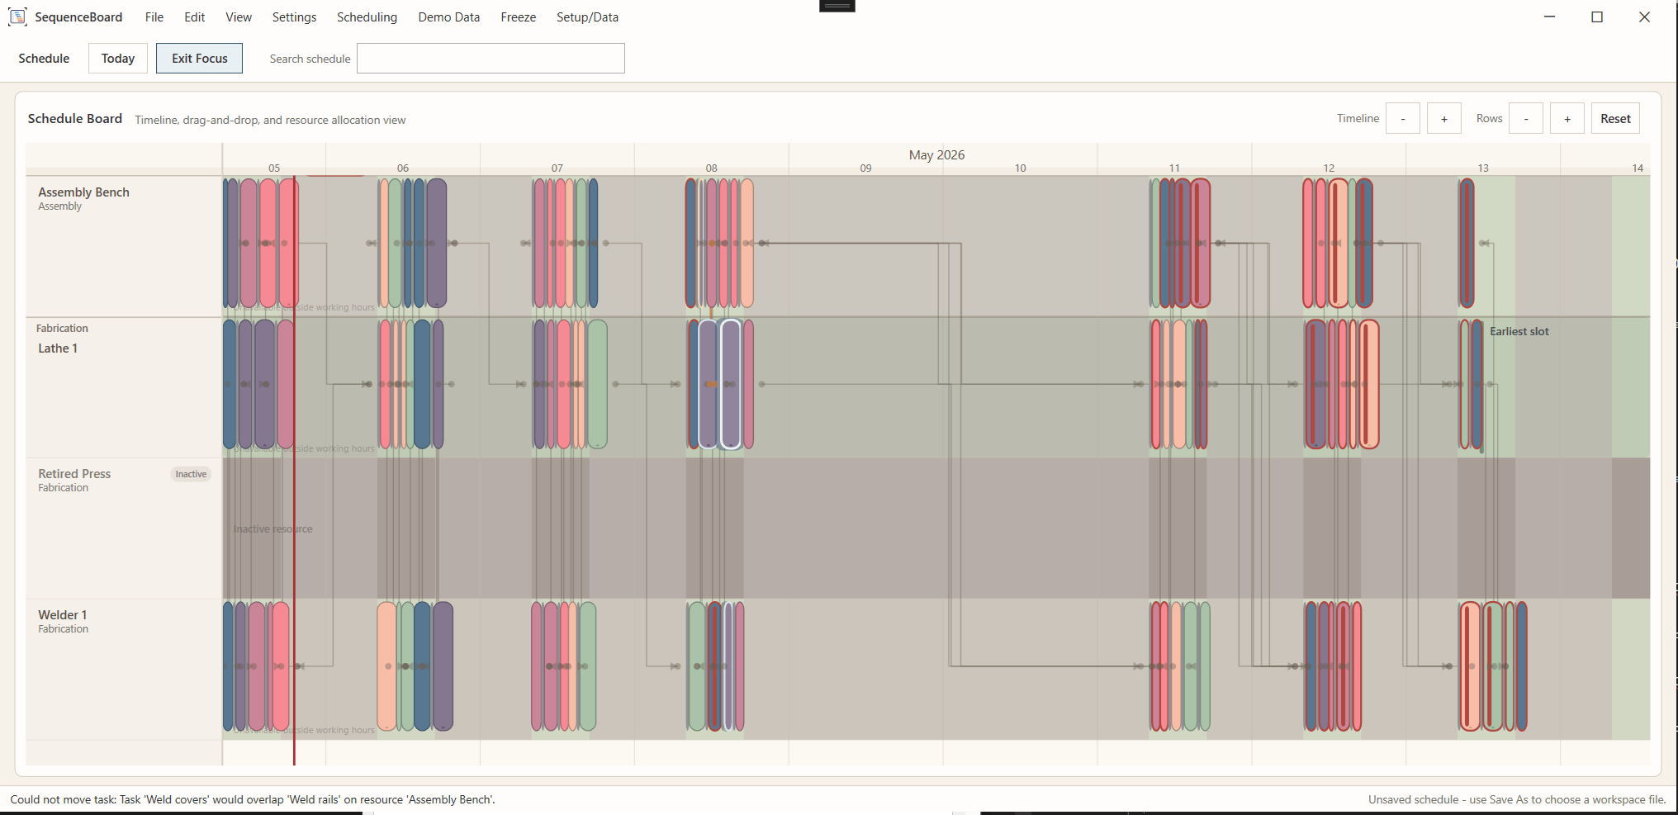Click the Unsaved schedule status message
This screenshot has width=1678, height=815.
click(1517, 799)
